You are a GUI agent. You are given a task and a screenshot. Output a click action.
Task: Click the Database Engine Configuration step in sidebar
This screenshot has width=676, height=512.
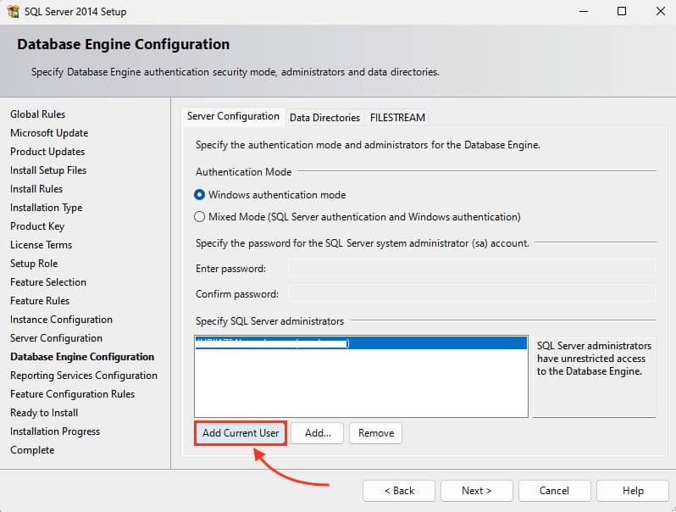(x=82, y=357)
